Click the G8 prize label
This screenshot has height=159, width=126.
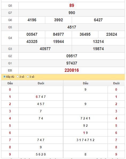(10, 6)
